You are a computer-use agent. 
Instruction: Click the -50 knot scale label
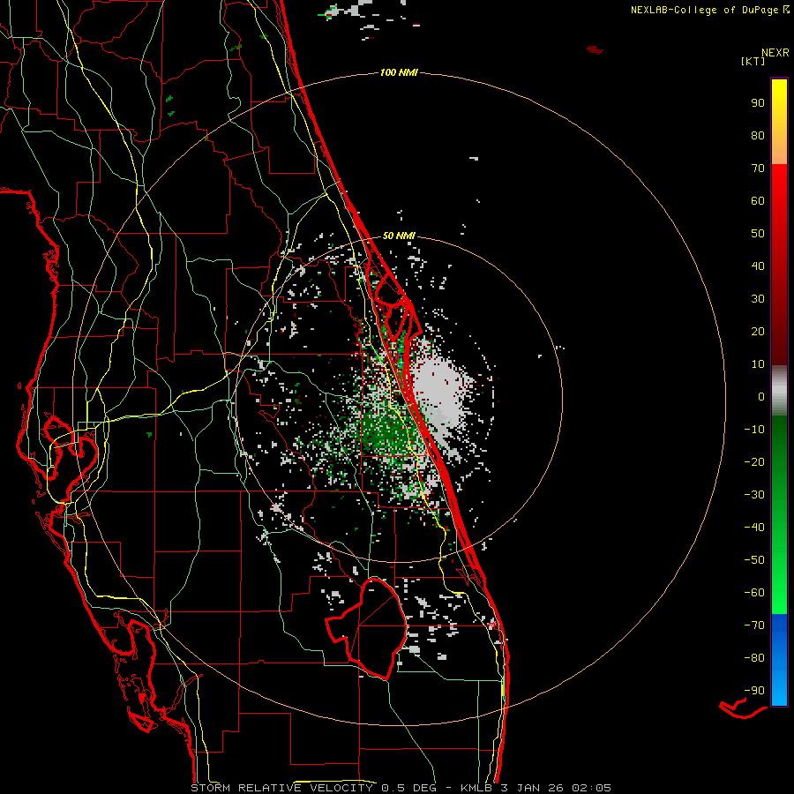754,560
